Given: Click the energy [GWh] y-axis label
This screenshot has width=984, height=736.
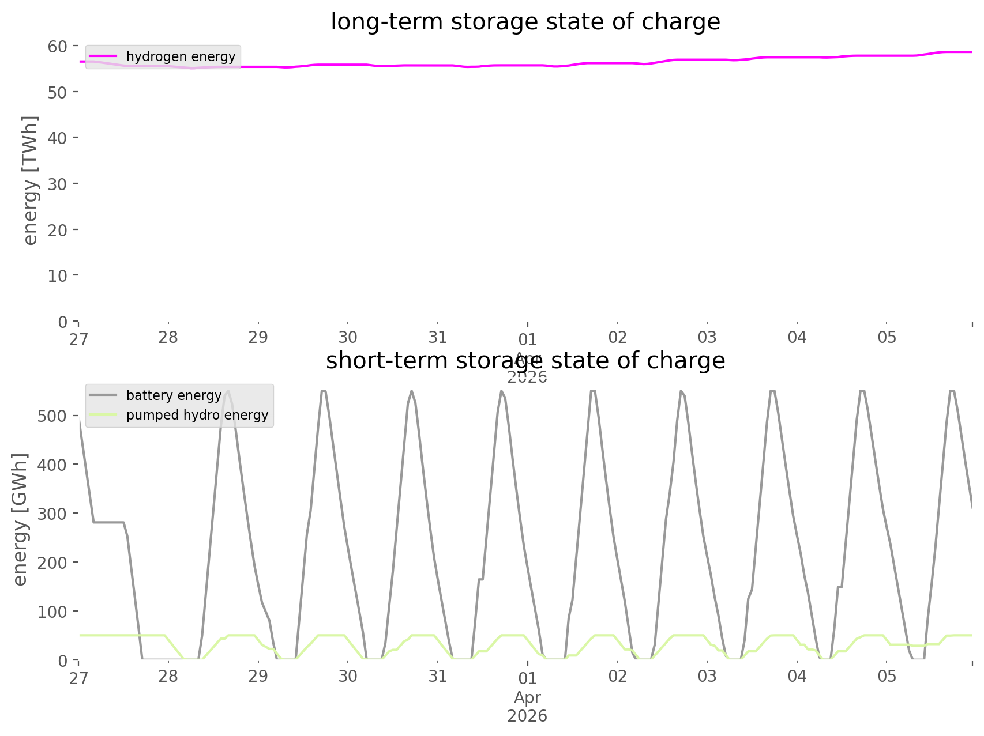Looking at the screenshot, I should pyautogui.click(x=20, y=519).
